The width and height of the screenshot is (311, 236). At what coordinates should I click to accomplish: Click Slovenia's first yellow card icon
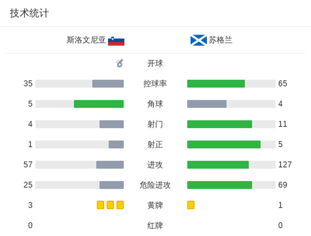101,205
